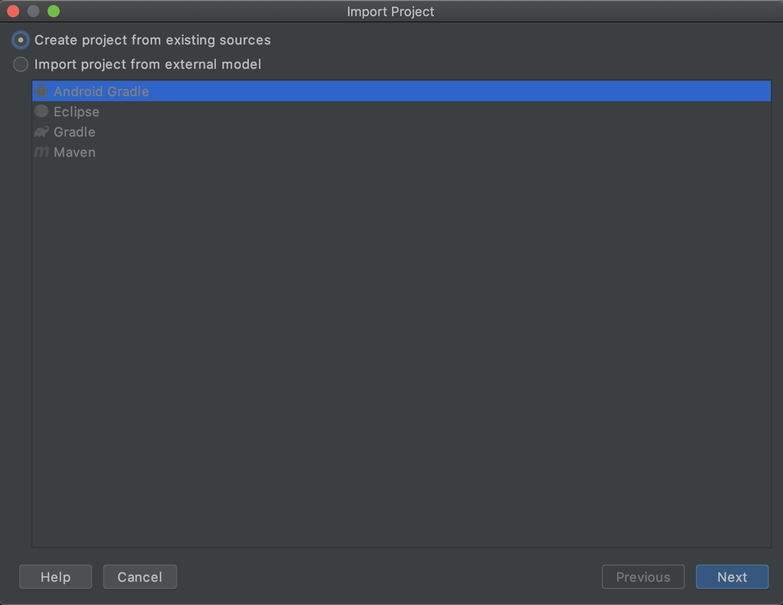Click the Eclipse globe icon
Screen dimensions: 783x605
click(41, 111)
